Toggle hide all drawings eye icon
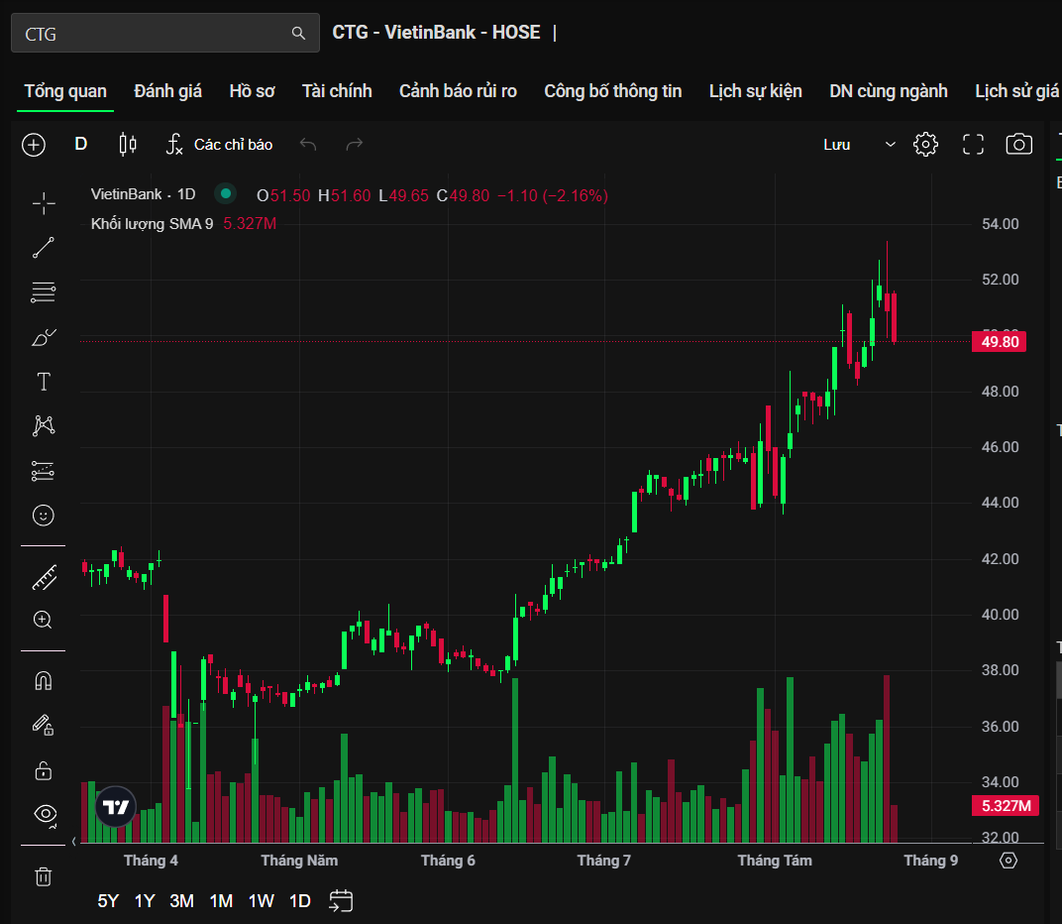Viewport: 1062px width, 924px height. click(45, 814)
